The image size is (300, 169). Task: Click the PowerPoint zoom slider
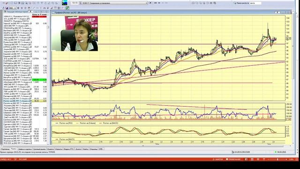pyautogui.click(x=277, y=159)
